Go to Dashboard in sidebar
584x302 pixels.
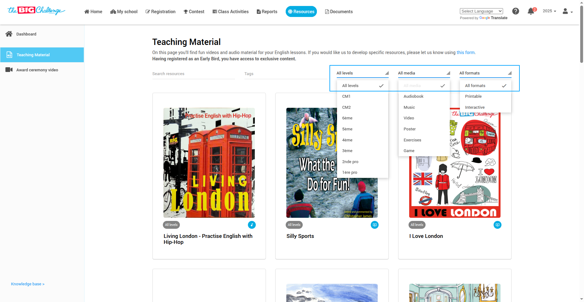coord(42,34)
